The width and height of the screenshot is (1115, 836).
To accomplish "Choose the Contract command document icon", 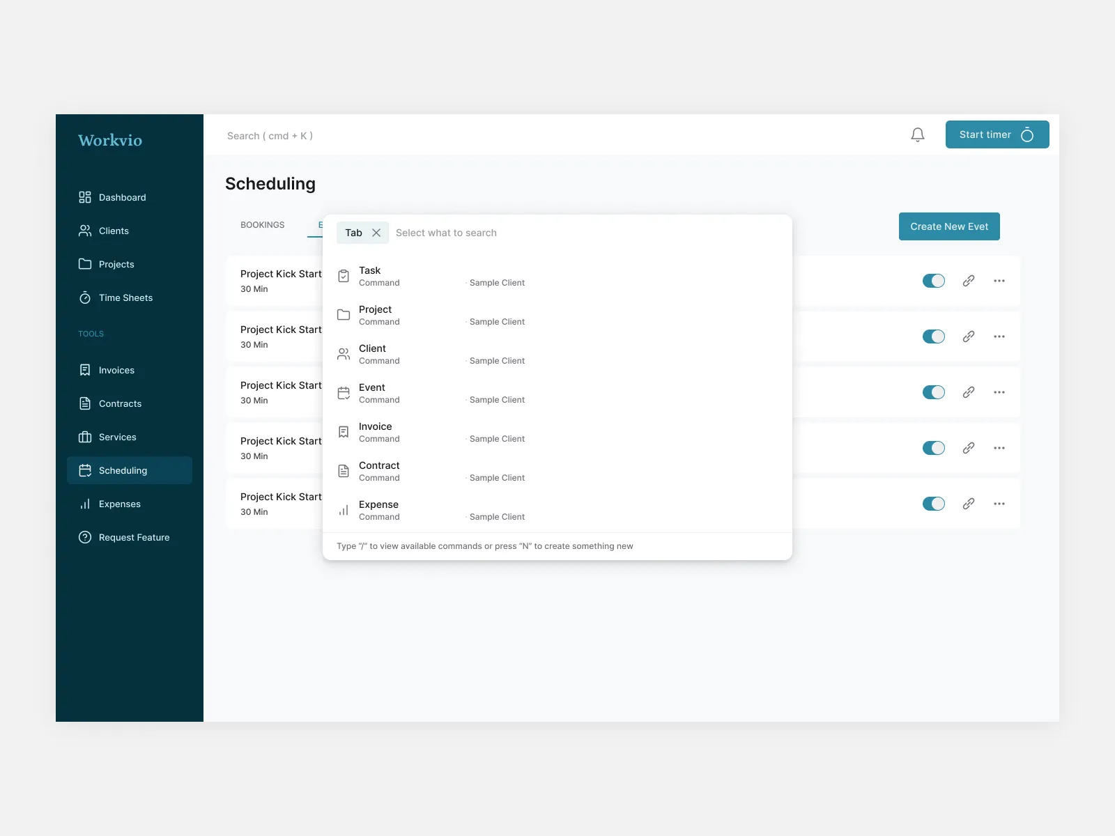I will click(344, 471).
